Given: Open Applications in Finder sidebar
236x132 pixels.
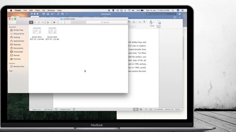Looking at the screenshot, I should (17, 41).
